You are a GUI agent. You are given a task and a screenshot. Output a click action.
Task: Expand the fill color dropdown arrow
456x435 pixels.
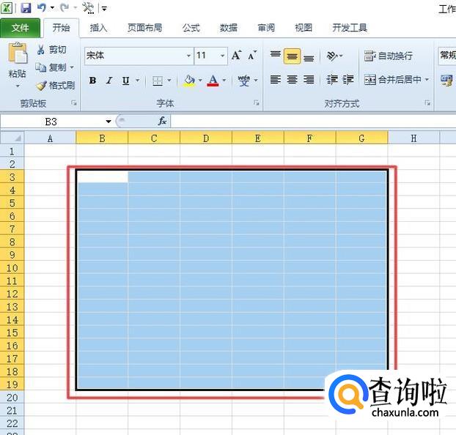[200, 81]
